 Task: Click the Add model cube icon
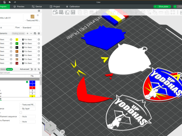(55, 12)
